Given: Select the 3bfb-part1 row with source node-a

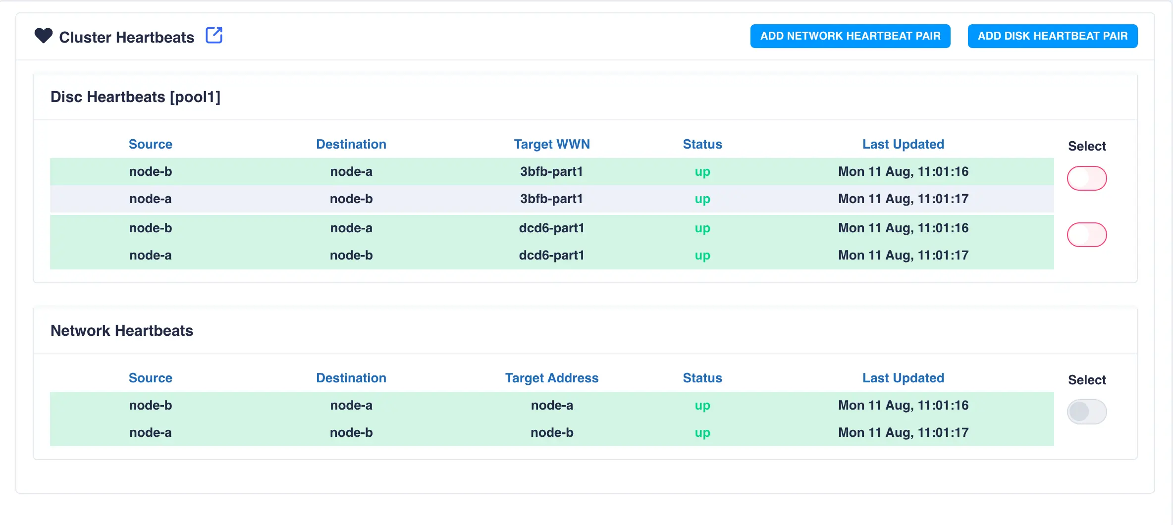Looking at the screenshot, I should 552,199.
